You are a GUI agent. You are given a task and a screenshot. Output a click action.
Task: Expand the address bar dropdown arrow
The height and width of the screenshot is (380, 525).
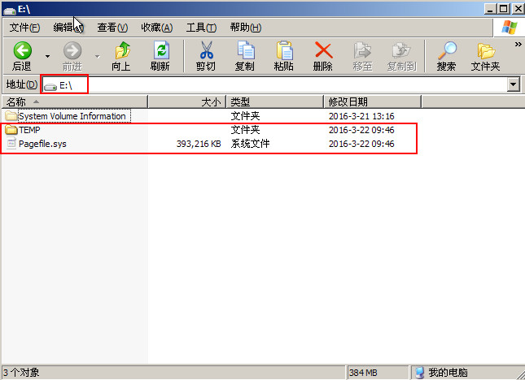(x=514, y=84)
